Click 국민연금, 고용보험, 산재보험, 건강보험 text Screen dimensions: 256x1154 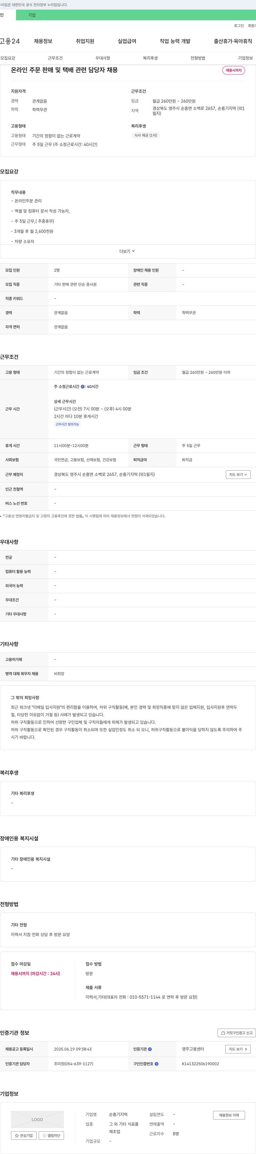(x=85, y=460)
